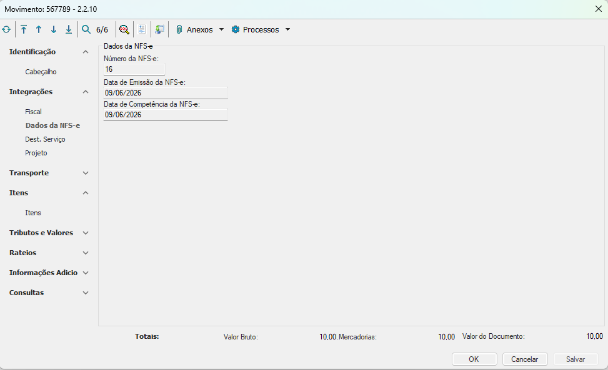This screenshot has height=370, width=608.
Task: Click the Data de Competência da NFS-e field
Action: 166,115
